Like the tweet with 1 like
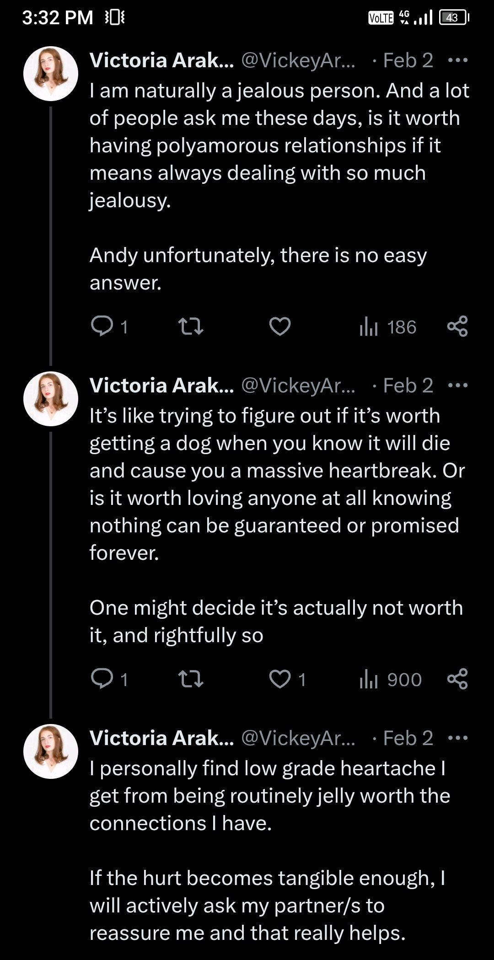 (x=280, y=679)
